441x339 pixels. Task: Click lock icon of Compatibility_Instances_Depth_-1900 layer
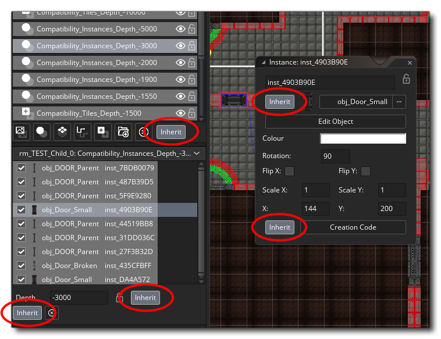pyautogui.click(x=192, y=80)
